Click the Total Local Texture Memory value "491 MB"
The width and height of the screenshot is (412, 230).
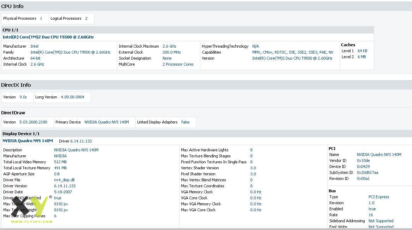[x=60, y=168]
